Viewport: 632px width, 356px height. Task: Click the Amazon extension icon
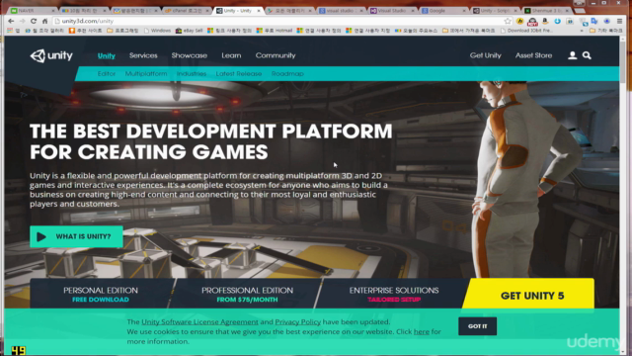point(545,21)
